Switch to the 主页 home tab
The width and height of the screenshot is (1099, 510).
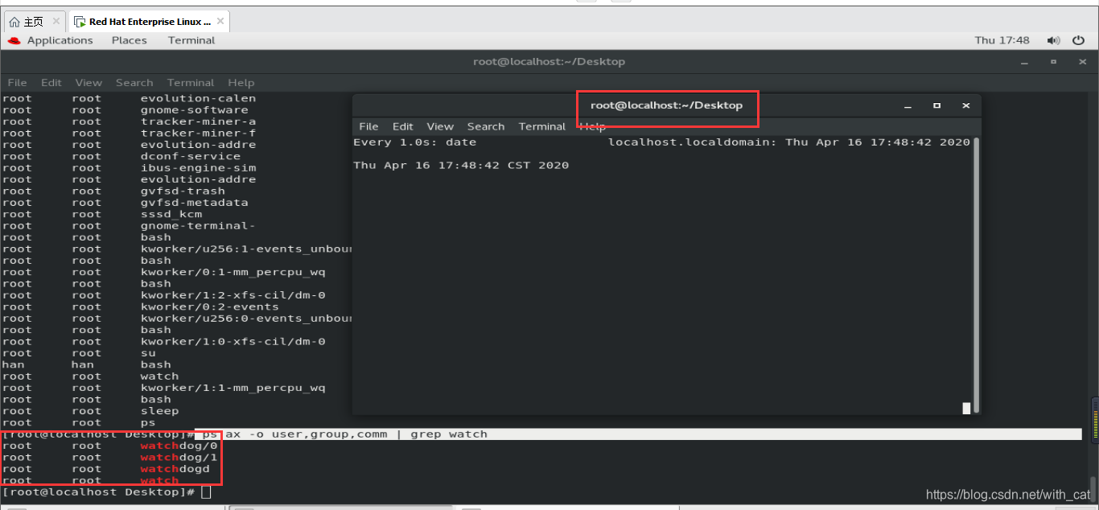(35, 22)
